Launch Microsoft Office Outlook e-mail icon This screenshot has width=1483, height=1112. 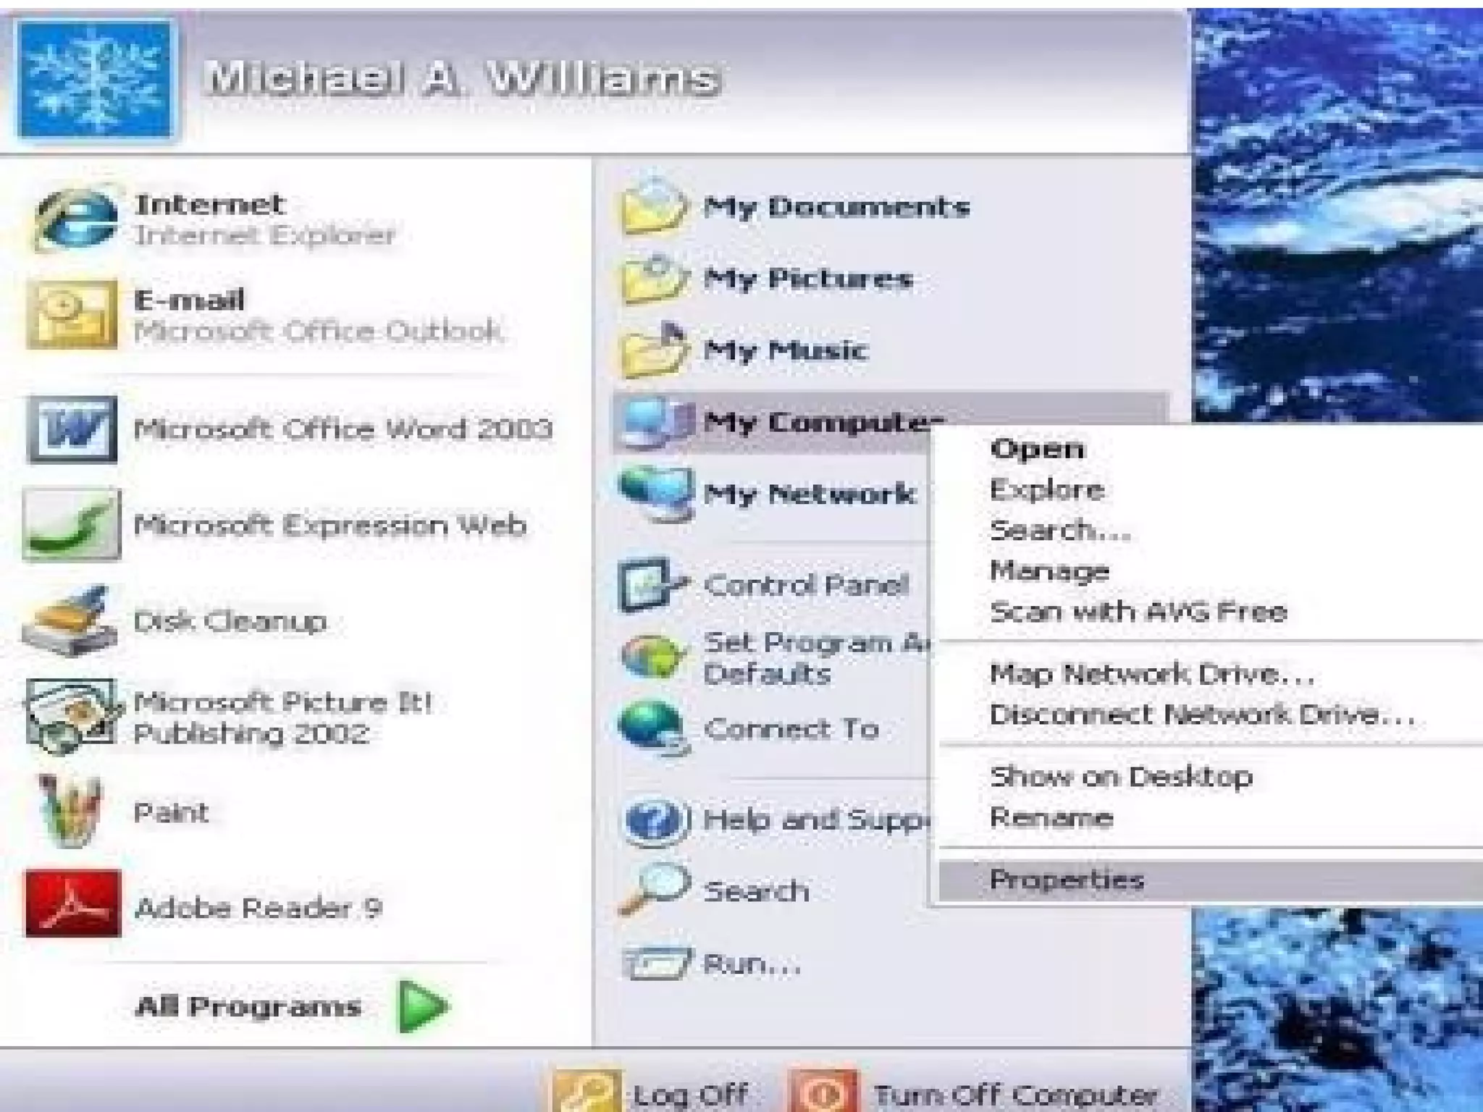72,315
